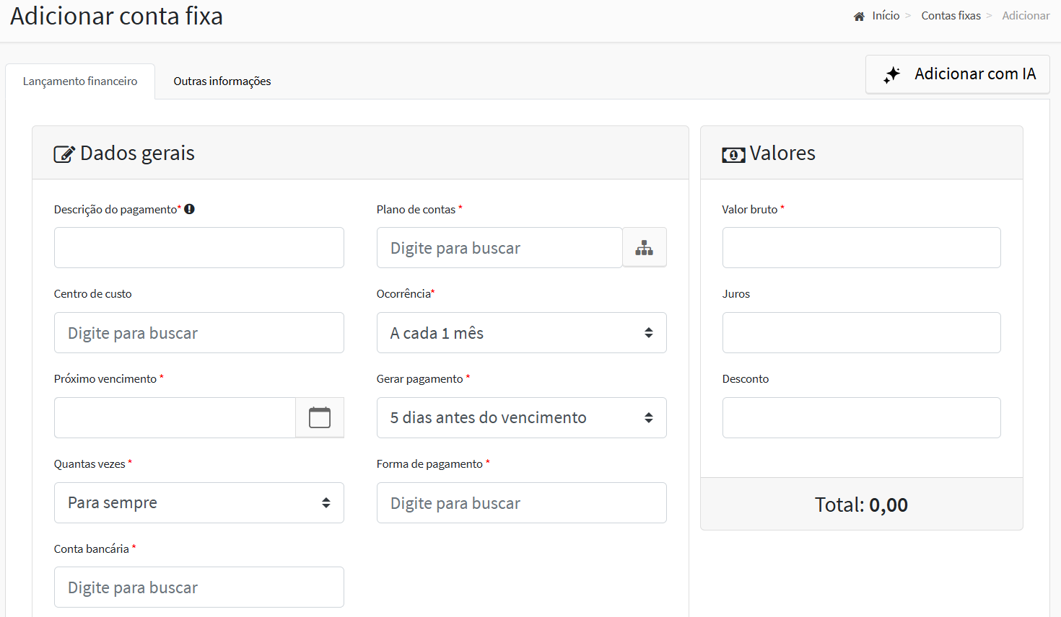Image resolution: width=1061 pixels, height=617 pixels.
Task: Click the home icon in the breadcrumb
Action: point(859,16)
